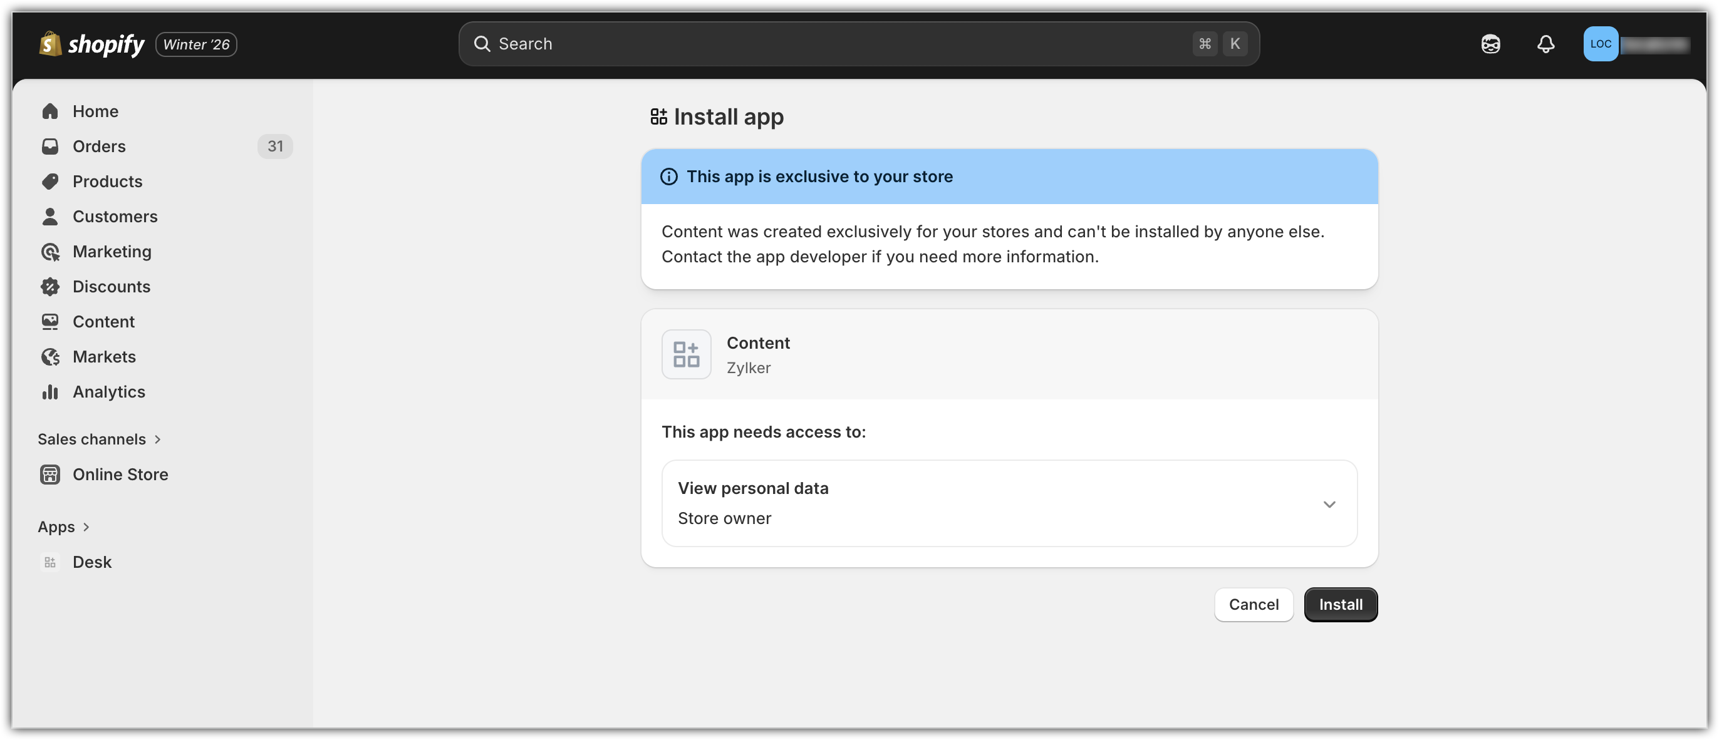Image resolution: width=1719 pixels, height=740 pixels.
Task: Click the Discounts badge icon
Action: 50,287
